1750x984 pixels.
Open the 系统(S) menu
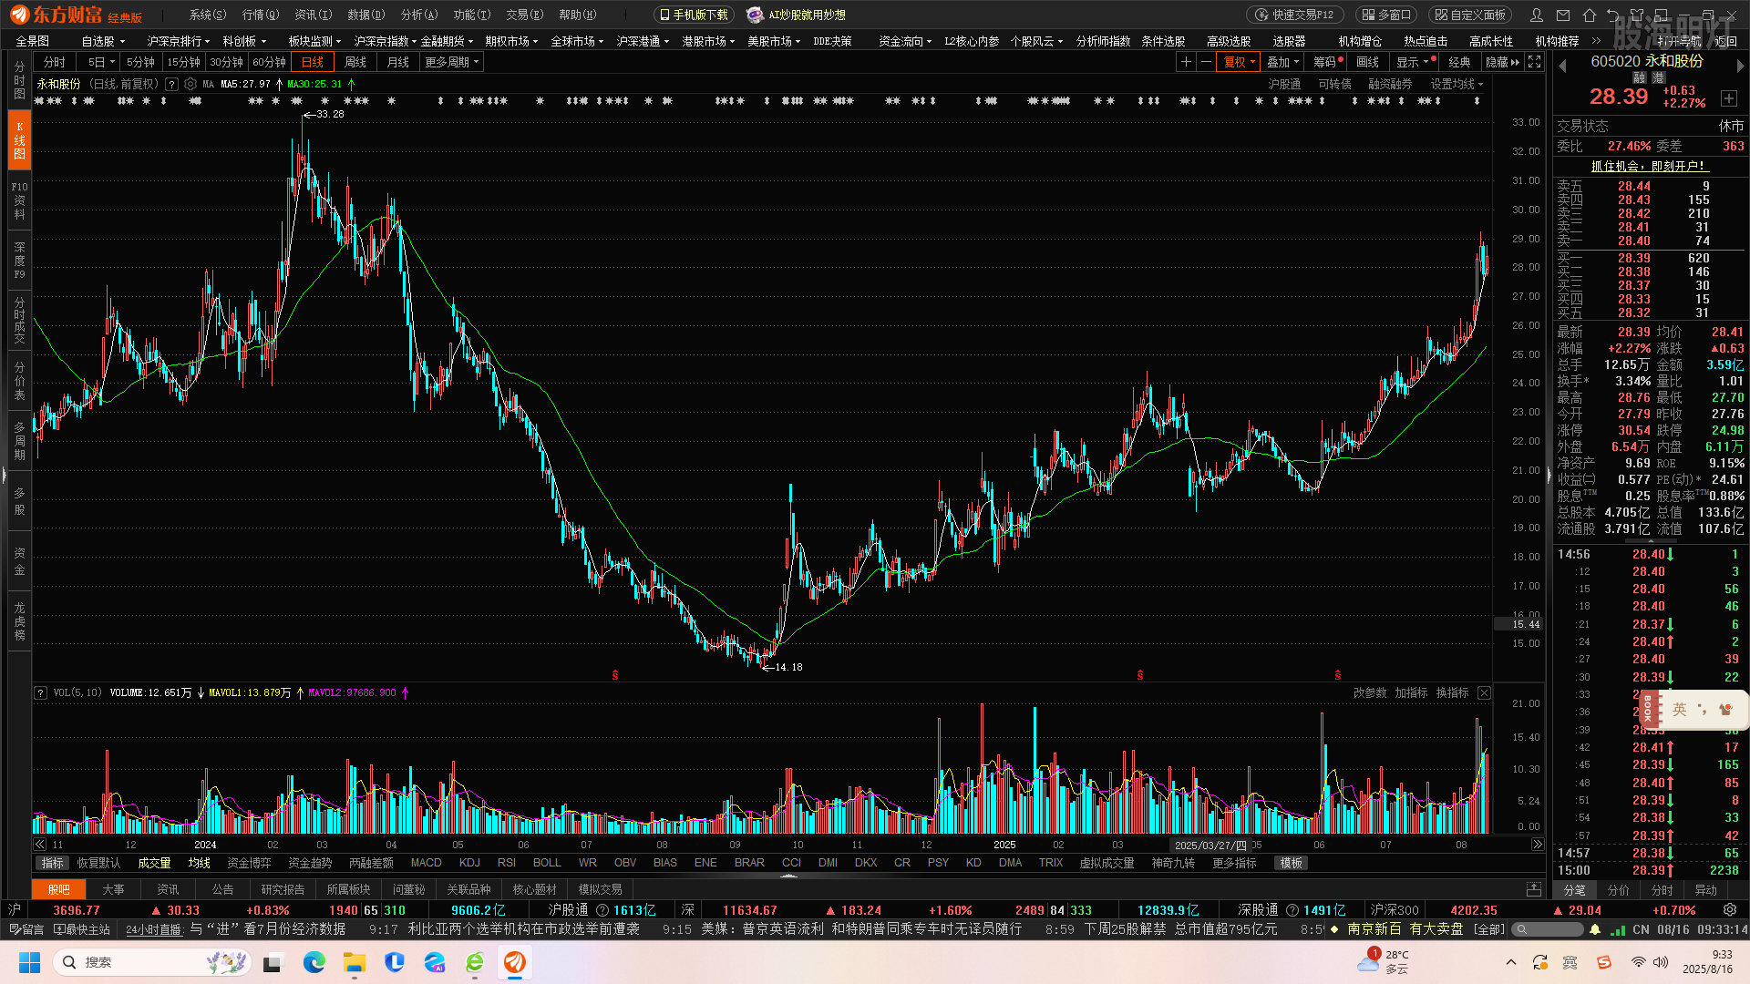pyautogui.click(x=208, y=15)
